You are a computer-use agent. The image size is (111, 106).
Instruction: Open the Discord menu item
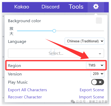click(x=50, y=7)
